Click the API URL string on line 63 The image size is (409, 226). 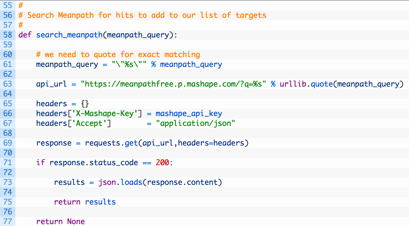pyautogui.click(x=173, y=84)
